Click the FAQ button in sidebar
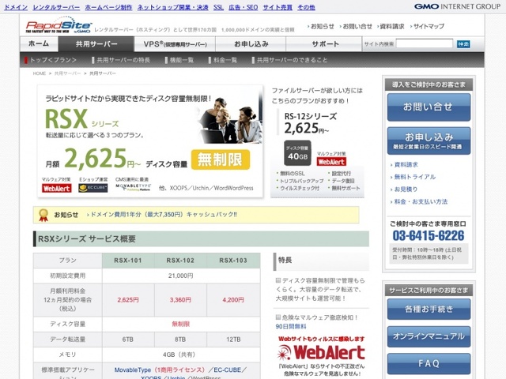This screenshot has width=506, height=379. (x=428, y=363)
